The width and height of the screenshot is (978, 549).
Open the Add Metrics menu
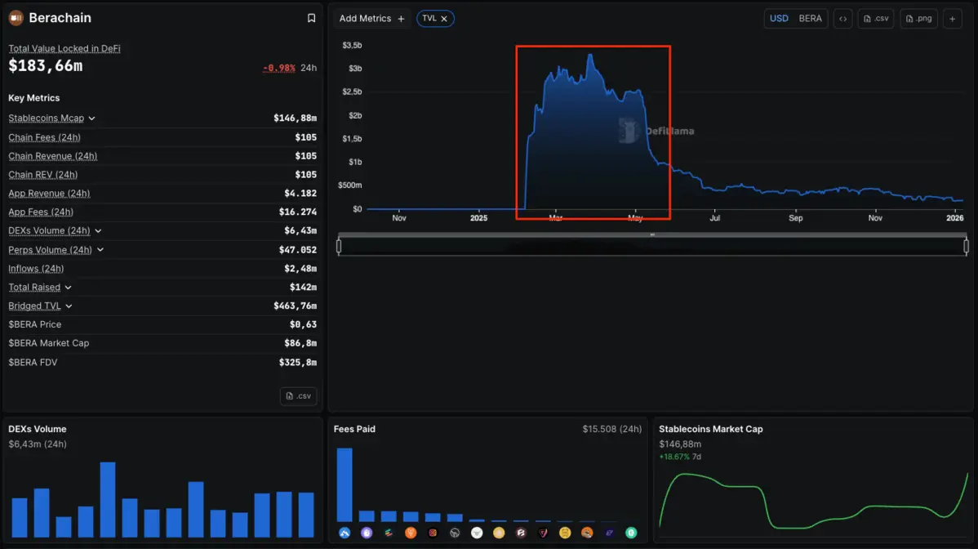371,19
